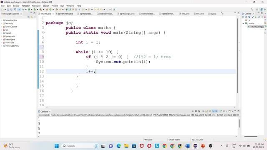This screenshot has height=150, width=267.
Task: Open the Navigate menu
Action: (x=36, y=6)
